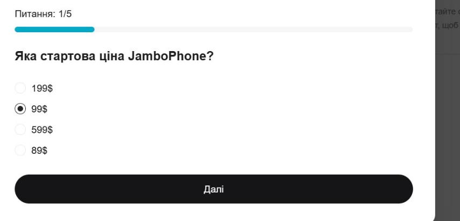
Task: Choose the 599$ radio option
Action: [x=20, y=130]
